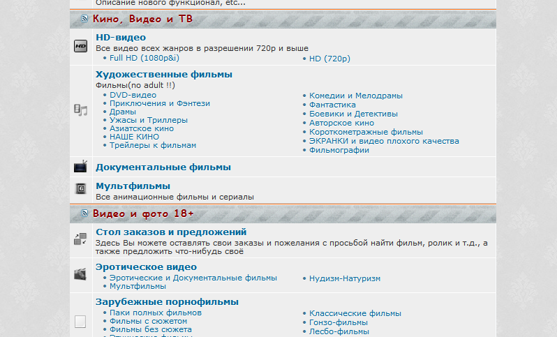Click the icon beside Кино, Видео и ТВ header
The width and height of the screenshot is (557, 337).
pos(84,19)
